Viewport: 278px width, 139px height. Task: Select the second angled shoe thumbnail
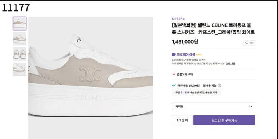(x=20, y=39)
